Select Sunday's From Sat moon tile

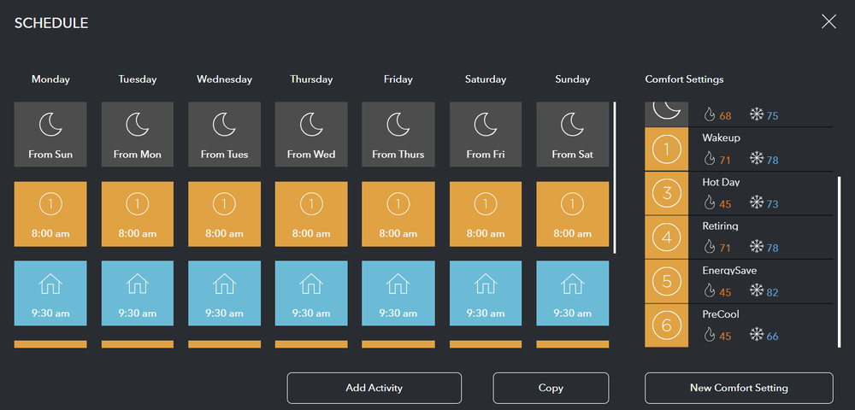[573, 134]
